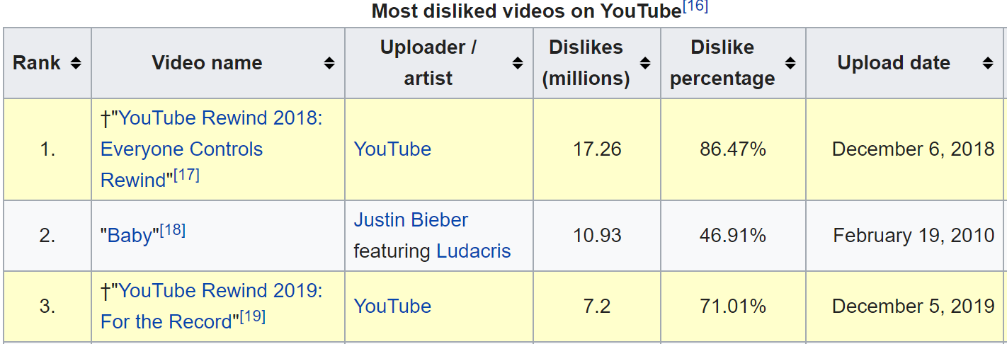The width and height of the screenshot is (1007, 344).
Task: Open "Baby" song link
Action: pos(130,236)
